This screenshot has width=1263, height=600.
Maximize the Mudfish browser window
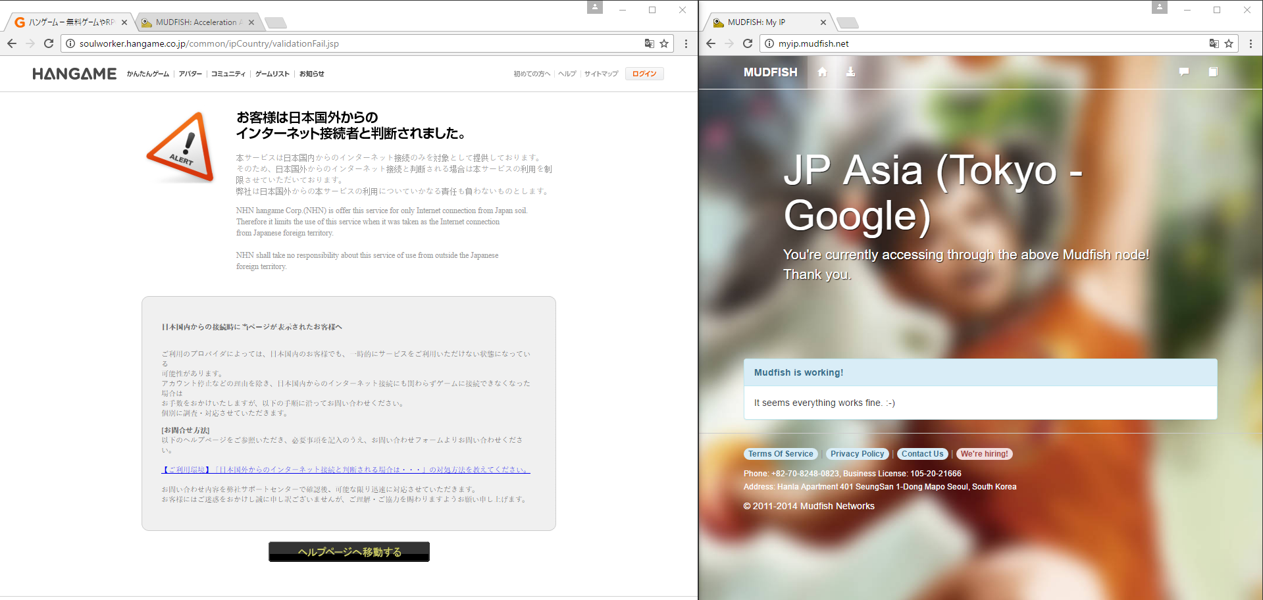(x=1217, y=10)
